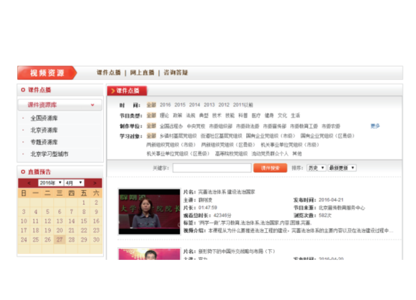416x300 pixels.
Task: Select 全部 in the 制作单位 row
Action: click(151, 126)
